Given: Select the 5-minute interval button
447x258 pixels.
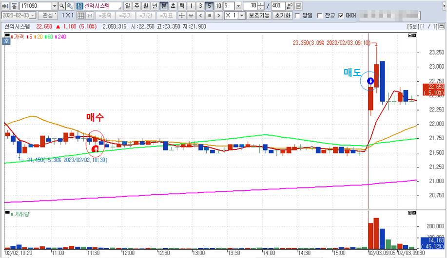Looking at the screenshot, I should (209, 6).
